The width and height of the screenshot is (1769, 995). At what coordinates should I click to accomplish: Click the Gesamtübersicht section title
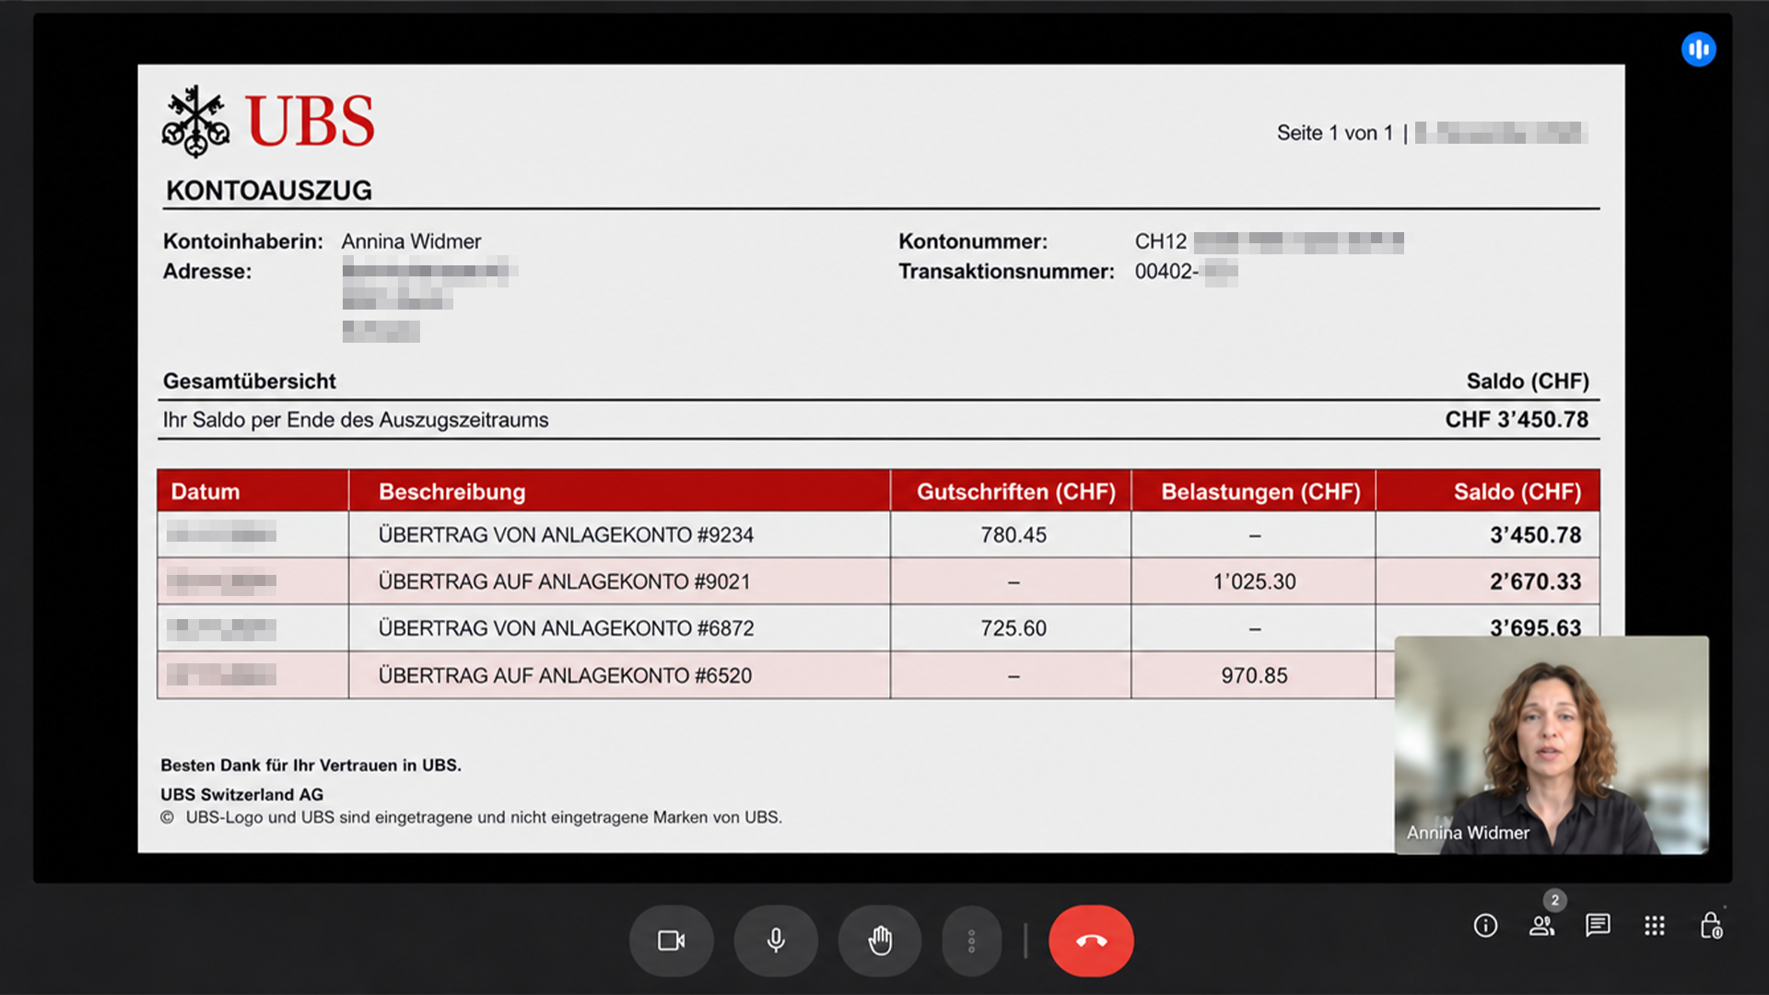point(250,381)
